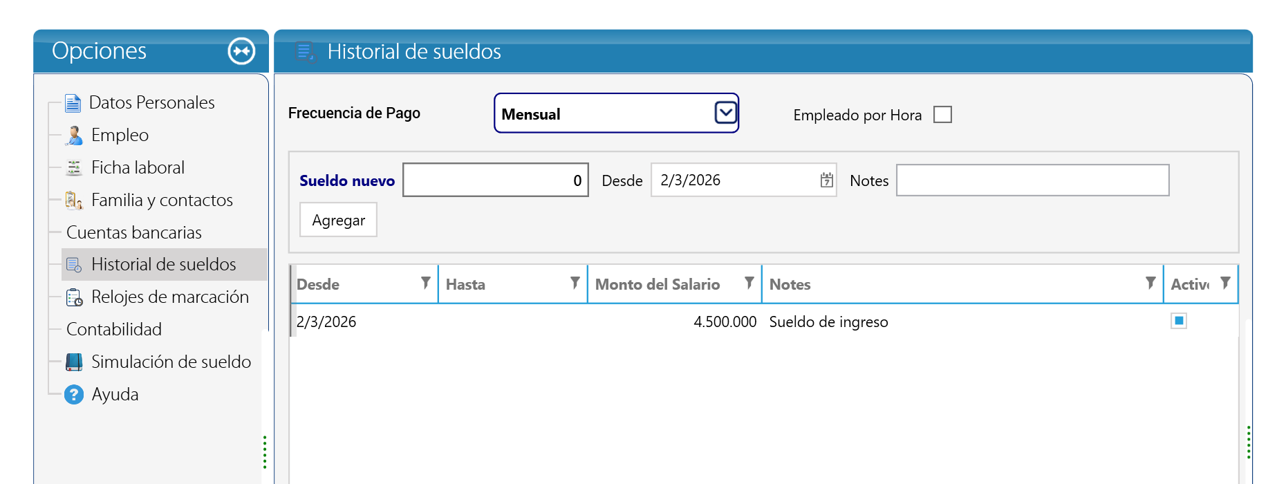Click the Relojes de marcación clock icon
The image size is (1286, 484).
point(74,297)
